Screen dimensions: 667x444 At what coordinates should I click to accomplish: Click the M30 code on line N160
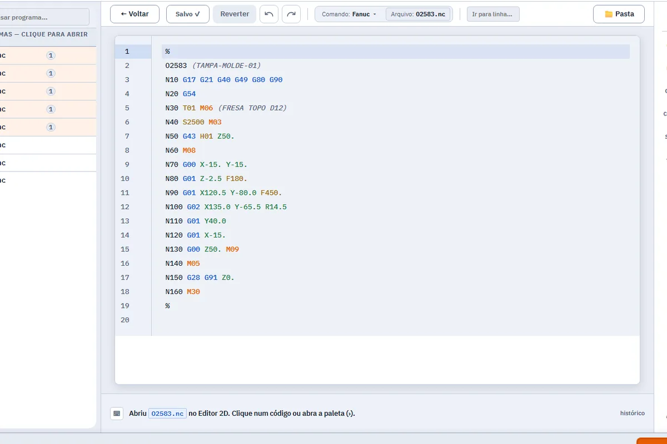[193, 291]
